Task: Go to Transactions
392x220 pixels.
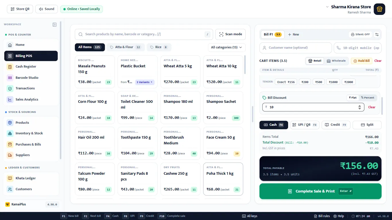Action: (31, 88)
